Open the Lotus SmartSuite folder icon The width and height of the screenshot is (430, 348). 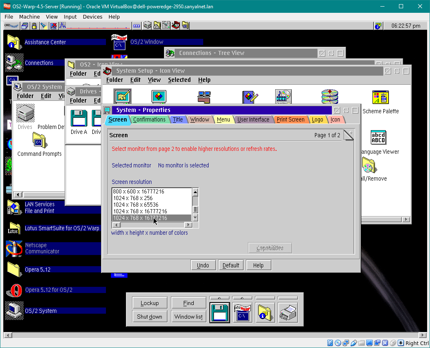click(x=14, y=229)
